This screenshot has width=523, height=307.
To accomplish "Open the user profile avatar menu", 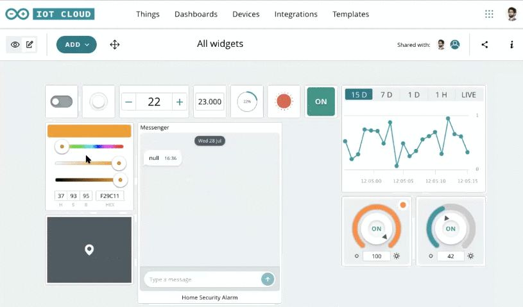I will click(x=511, y=14).
